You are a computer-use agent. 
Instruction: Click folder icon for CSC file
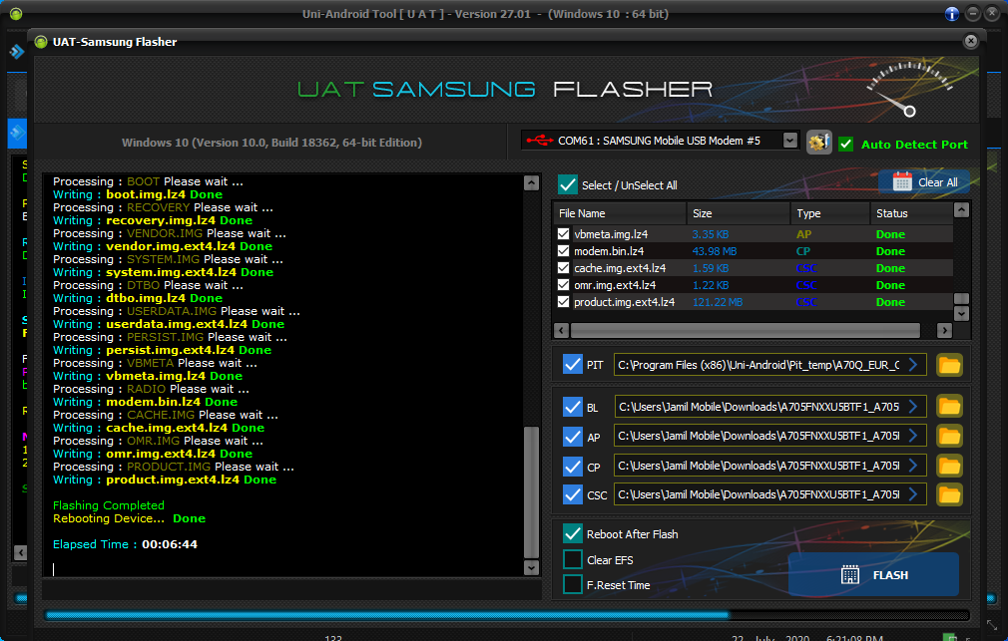click(949, 493)
